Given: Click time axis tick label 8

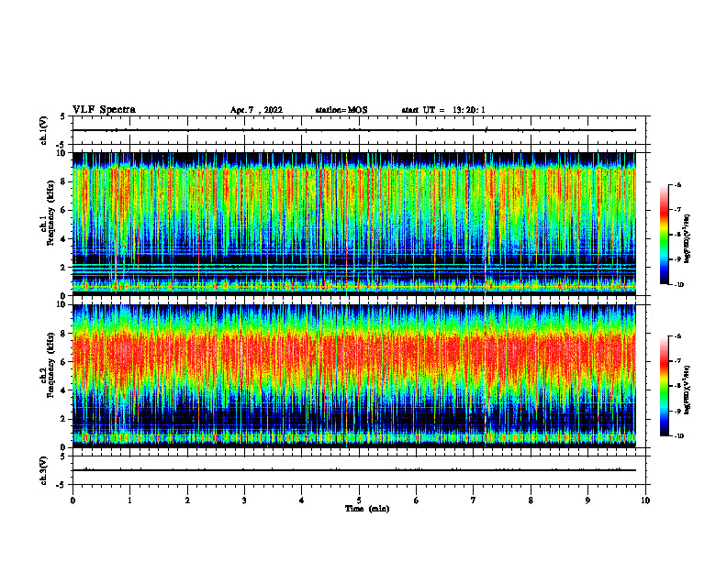Looking at the screenshot, I should (x=531, y=500).
